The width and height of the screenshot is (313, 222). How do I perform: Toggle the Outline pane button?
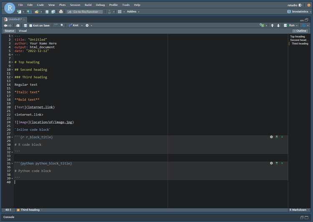point(300,31)
